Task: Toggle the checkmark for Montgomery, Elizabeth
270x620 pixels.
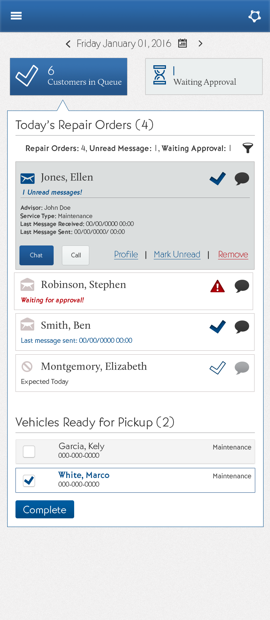Action: tap(217, 368)
